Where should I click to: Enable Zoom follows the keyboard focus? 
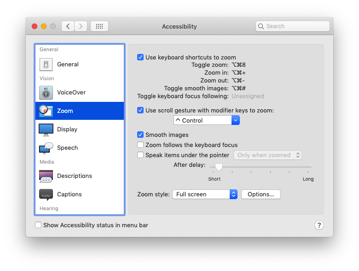[140, 145]
